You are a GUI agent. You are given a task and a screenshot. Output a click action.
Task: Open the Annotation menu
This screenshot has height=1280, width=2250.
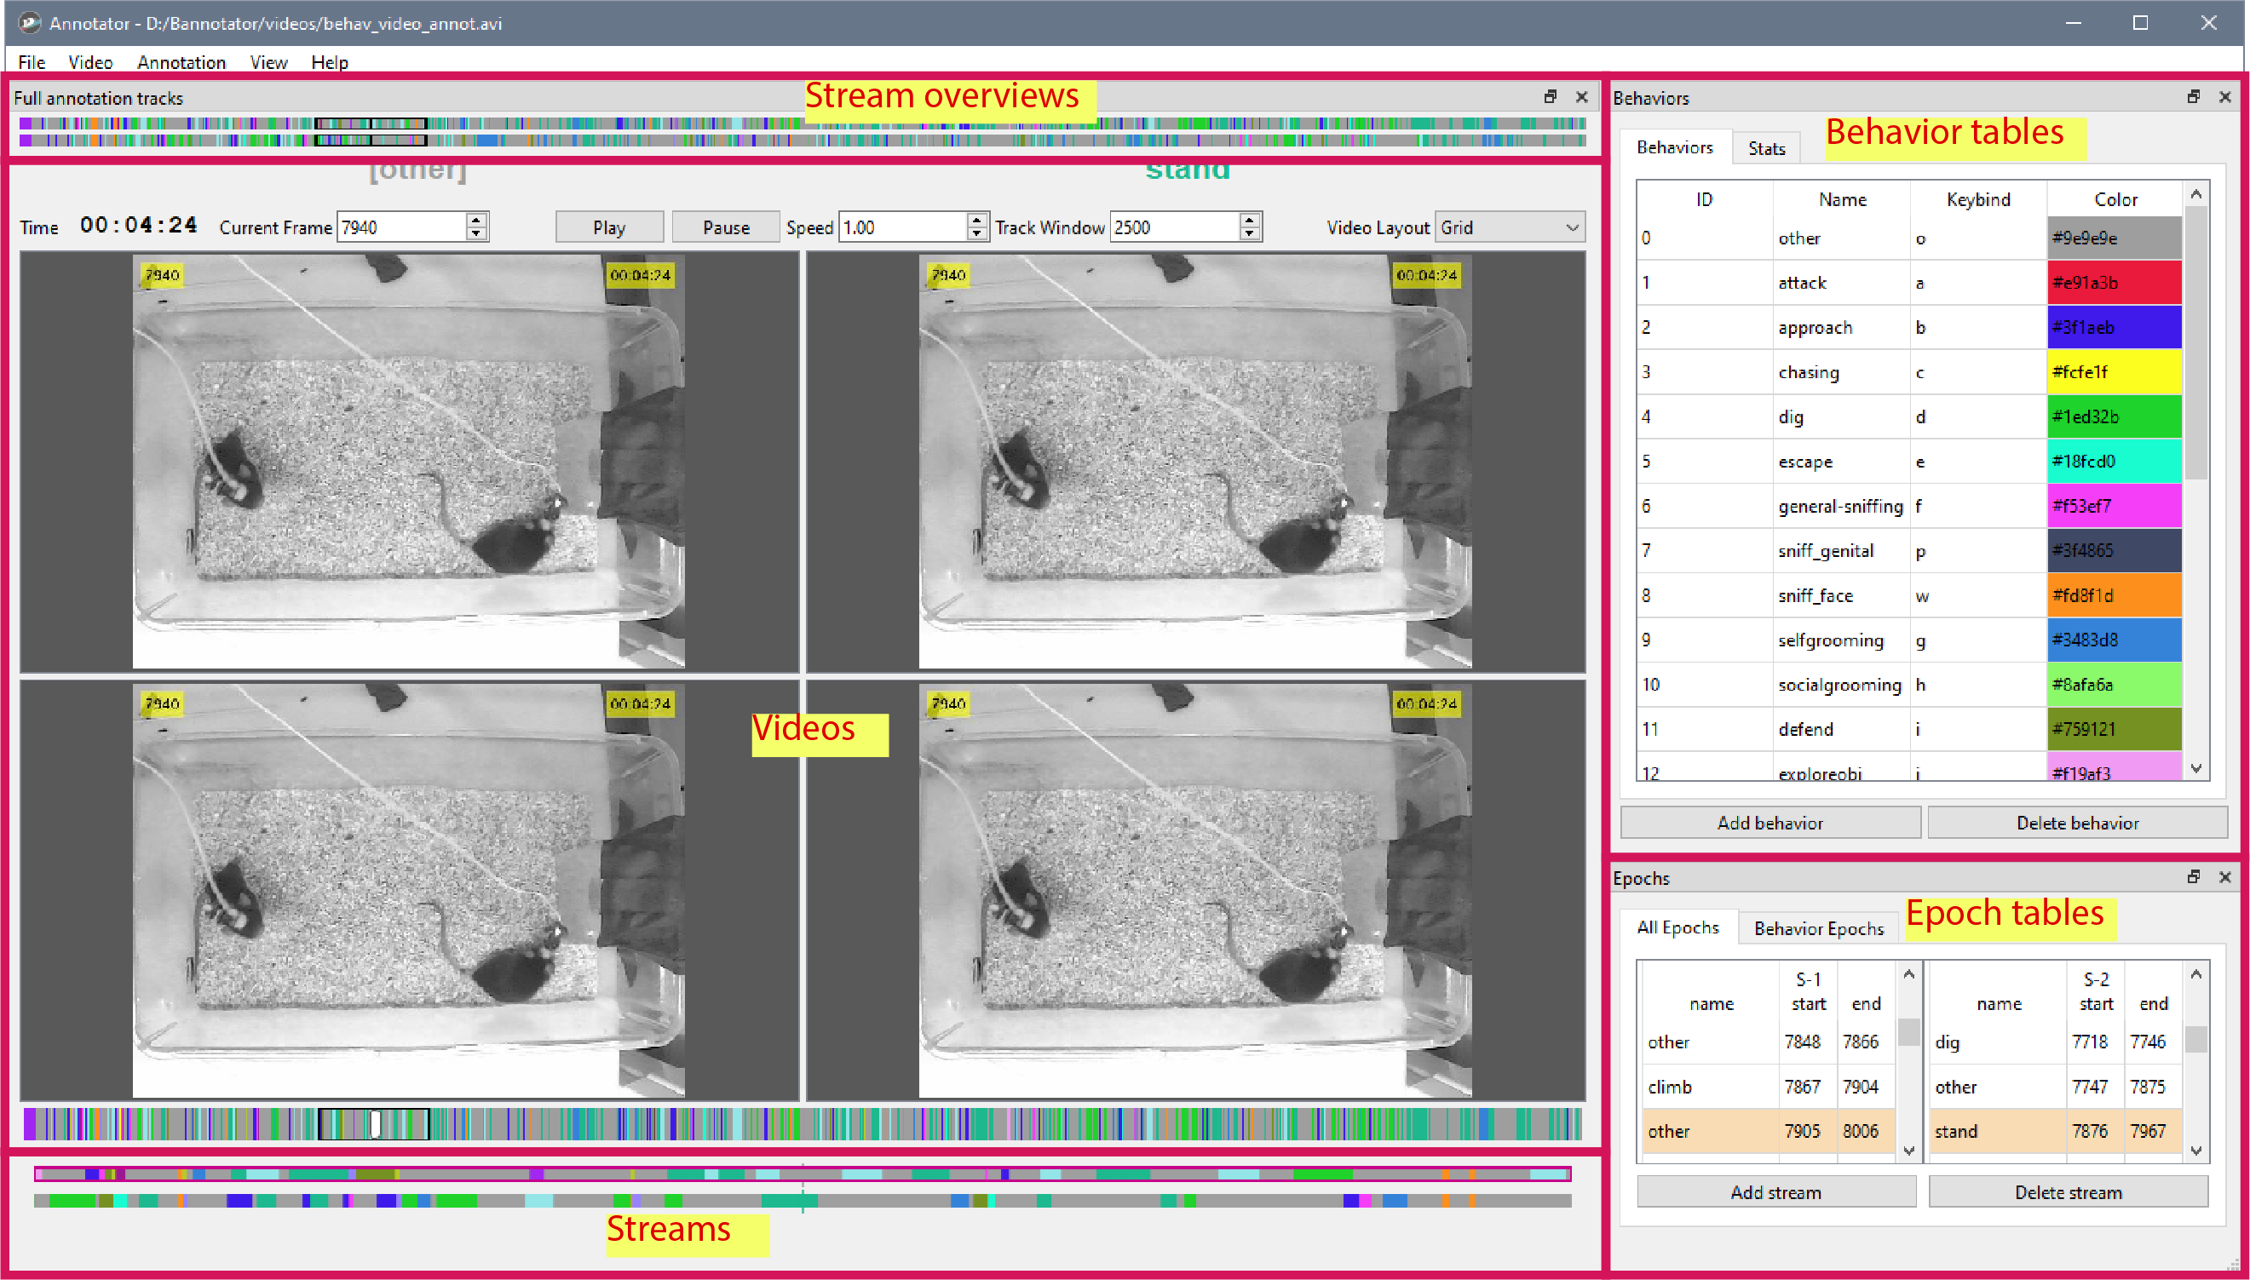pyautogui.click(x=181, y=62)
